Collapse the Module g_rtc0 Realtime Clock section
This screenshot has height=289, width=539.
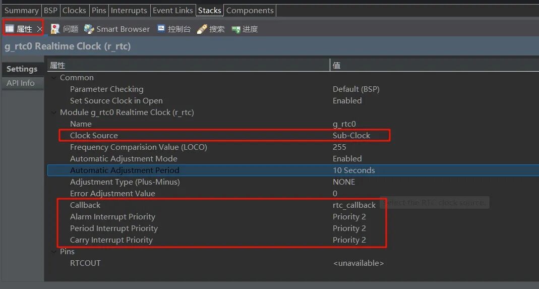pyautogui.click(x=54, y=112)
